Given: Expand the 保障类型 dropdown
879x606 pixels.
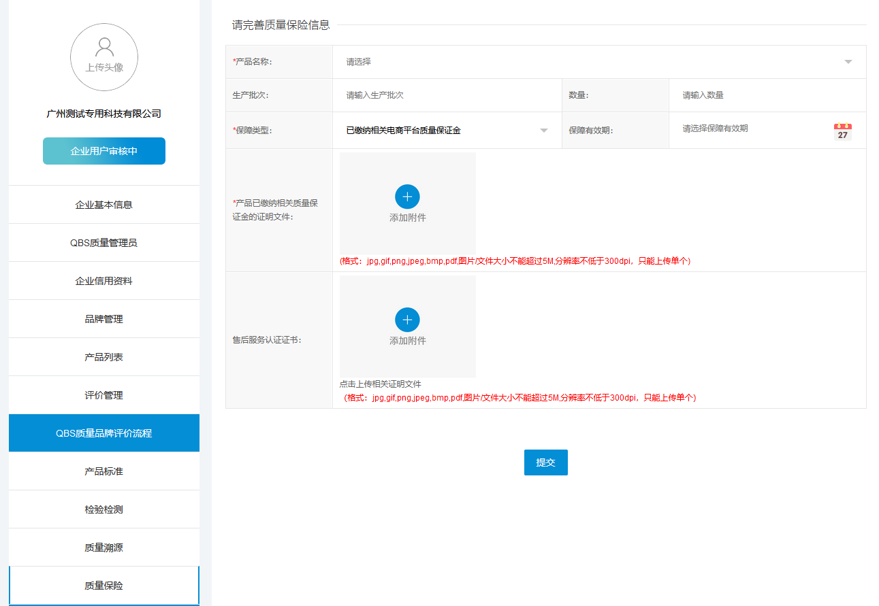Looking at the screenshot, I should 543,131.
